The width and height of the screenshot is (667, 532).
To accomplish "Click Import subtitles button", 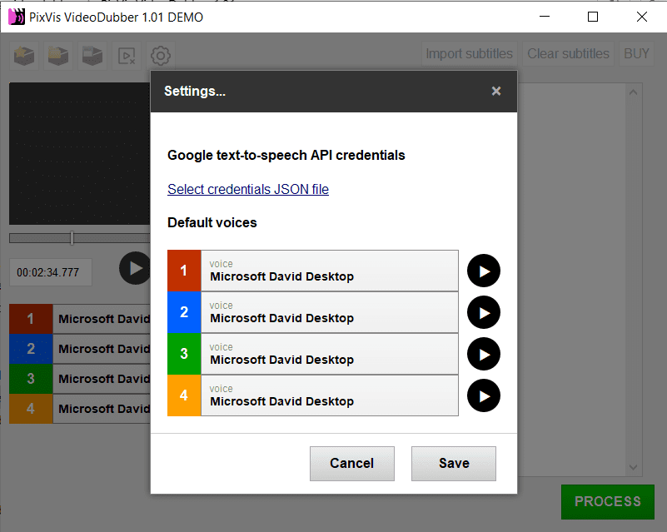I will [469, 54].
